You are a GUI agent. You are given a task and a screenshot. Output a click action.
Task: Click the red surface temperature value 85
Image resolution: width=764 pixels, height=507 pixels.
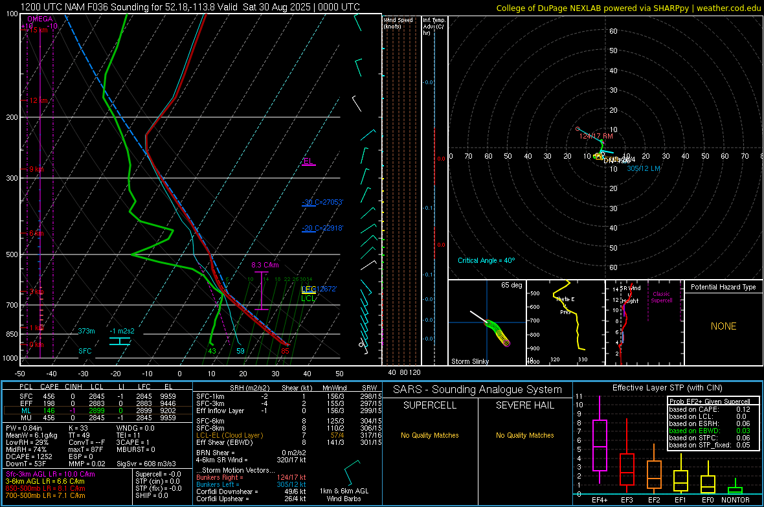(x=285, y=351)
